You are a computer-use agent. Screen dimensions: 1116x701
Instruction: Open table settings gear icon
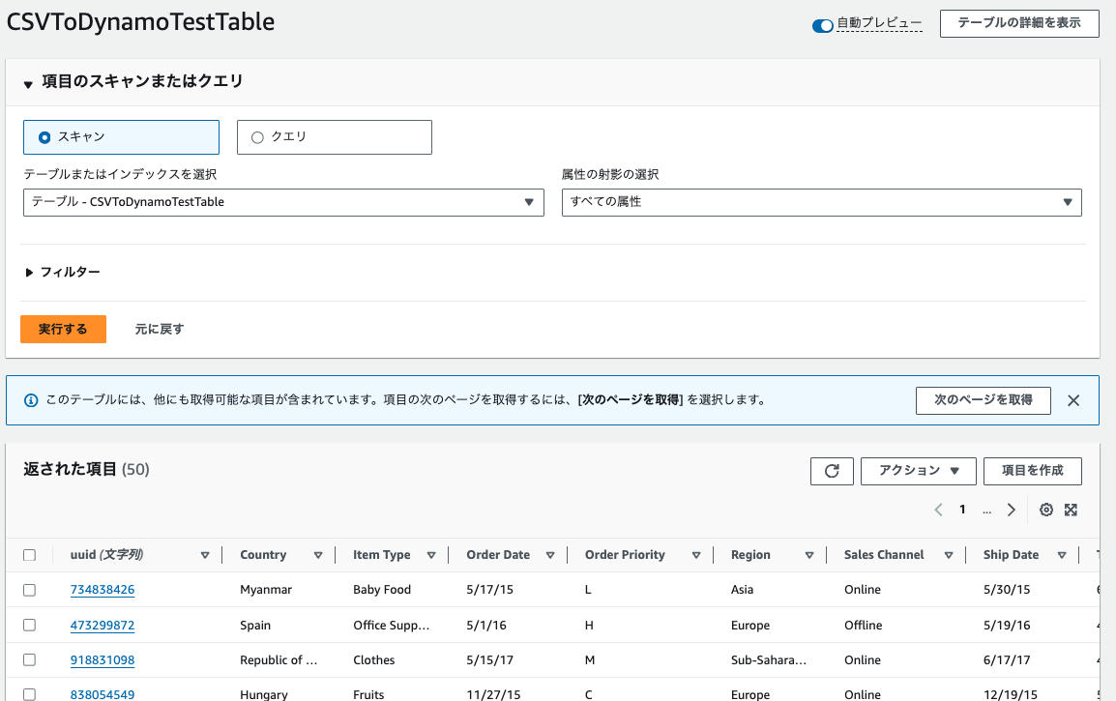(1045, 511)
